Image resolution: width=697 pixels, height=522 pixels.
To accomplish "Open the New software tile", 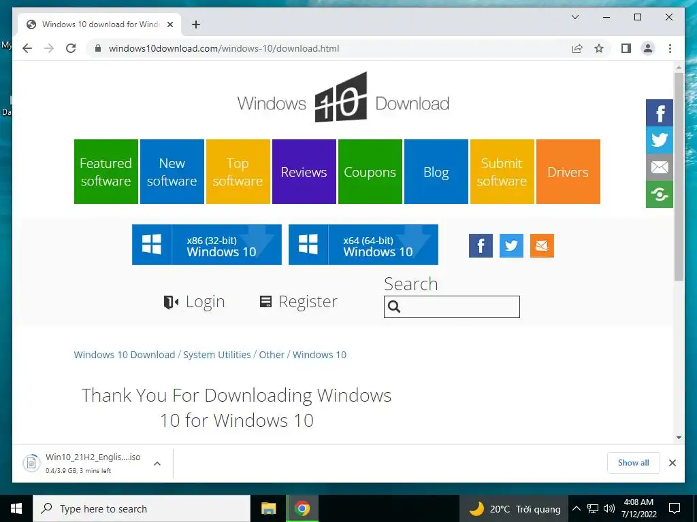I will pos(172,172).
